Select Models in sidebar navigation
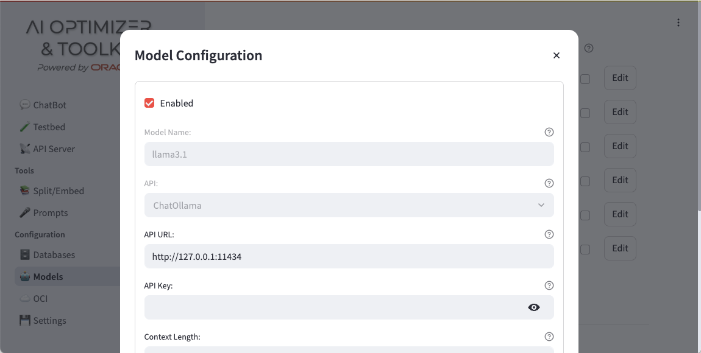This screenshot has height=353, width=701. coord(68,277)
